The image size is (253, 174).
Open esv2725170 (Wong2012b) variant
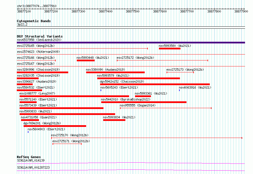click(70, 135)
